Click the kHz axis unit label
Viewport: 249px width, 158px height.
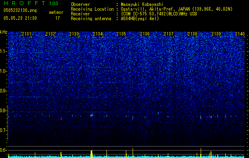click(4, 32)
